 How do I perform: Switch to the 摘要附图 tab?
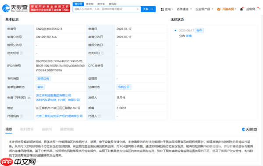coord(67,129)
